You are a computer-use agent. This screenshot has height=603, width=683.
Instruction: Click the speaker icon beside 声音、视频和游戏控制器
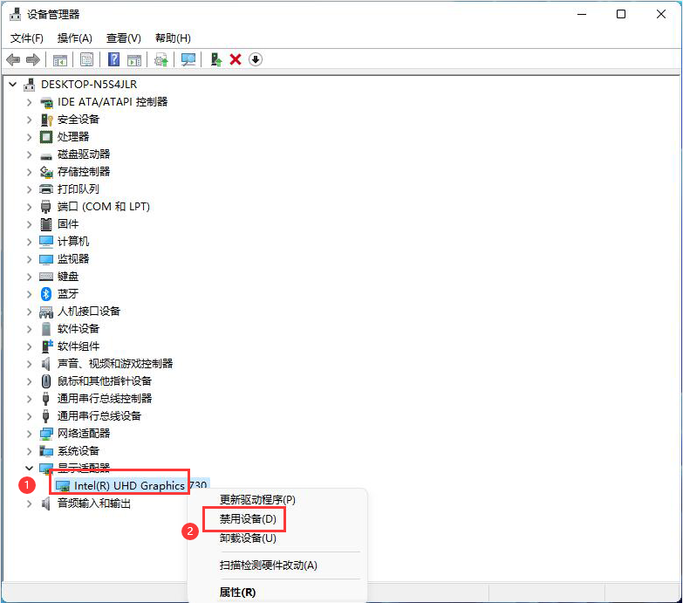click(x=45, y=364)
